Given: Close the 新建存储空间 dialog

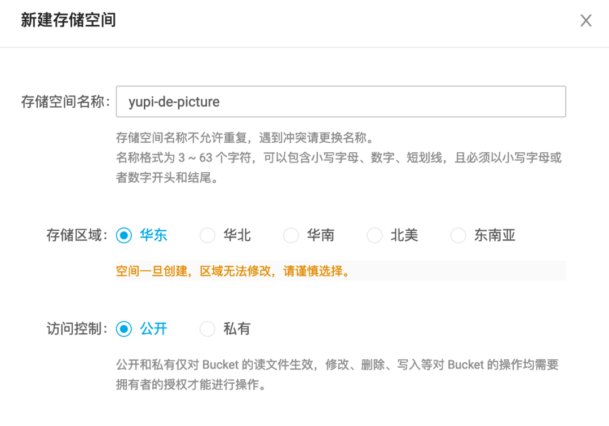Looking at the screenshot, I should pyautogui.click(x=586, y=21).
